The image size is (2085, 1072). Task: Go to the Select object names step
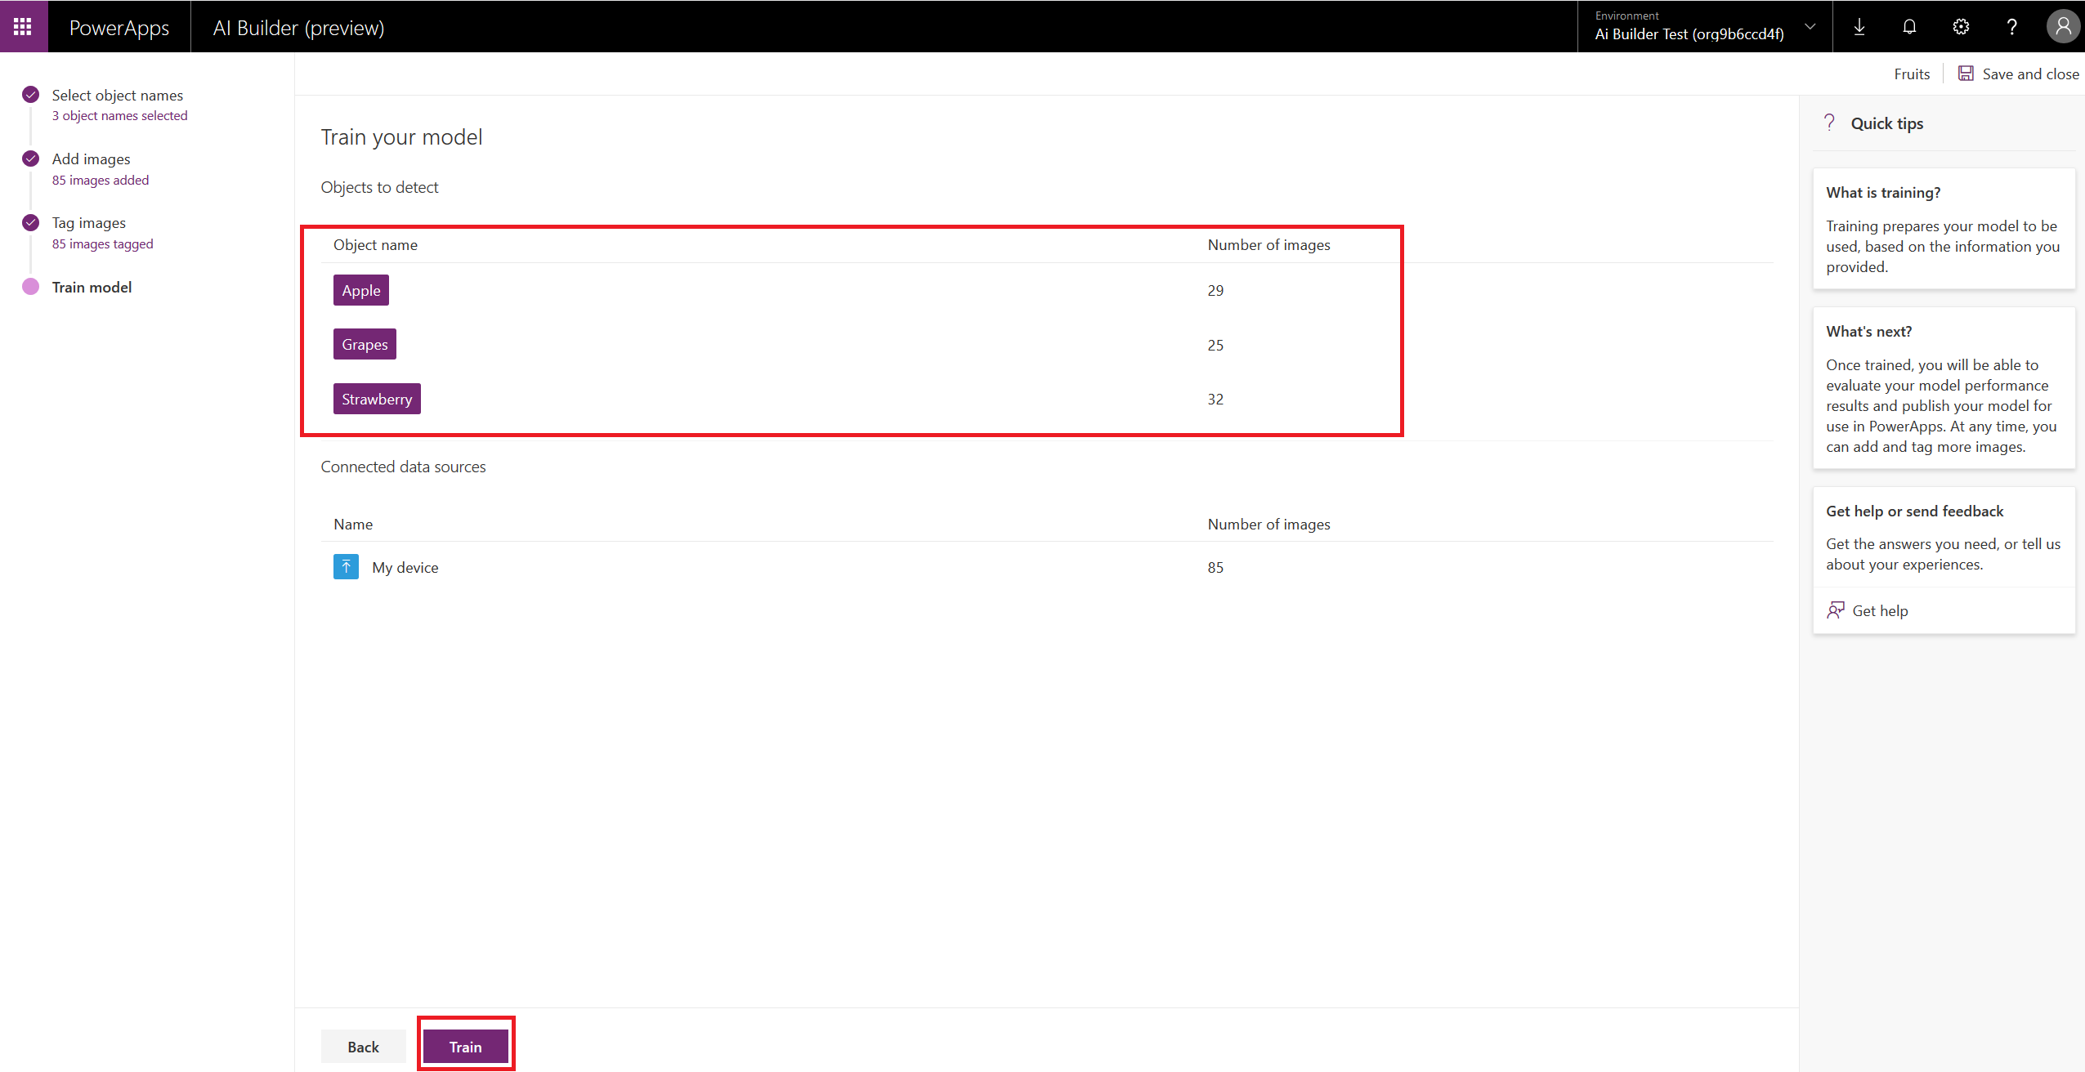[x=118, y=95]
